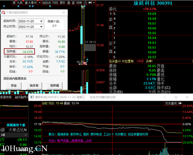This screenshot has width=193, height=155.
Task: Click the 最新 10.65 price value
Action: (x=152, y=66)
